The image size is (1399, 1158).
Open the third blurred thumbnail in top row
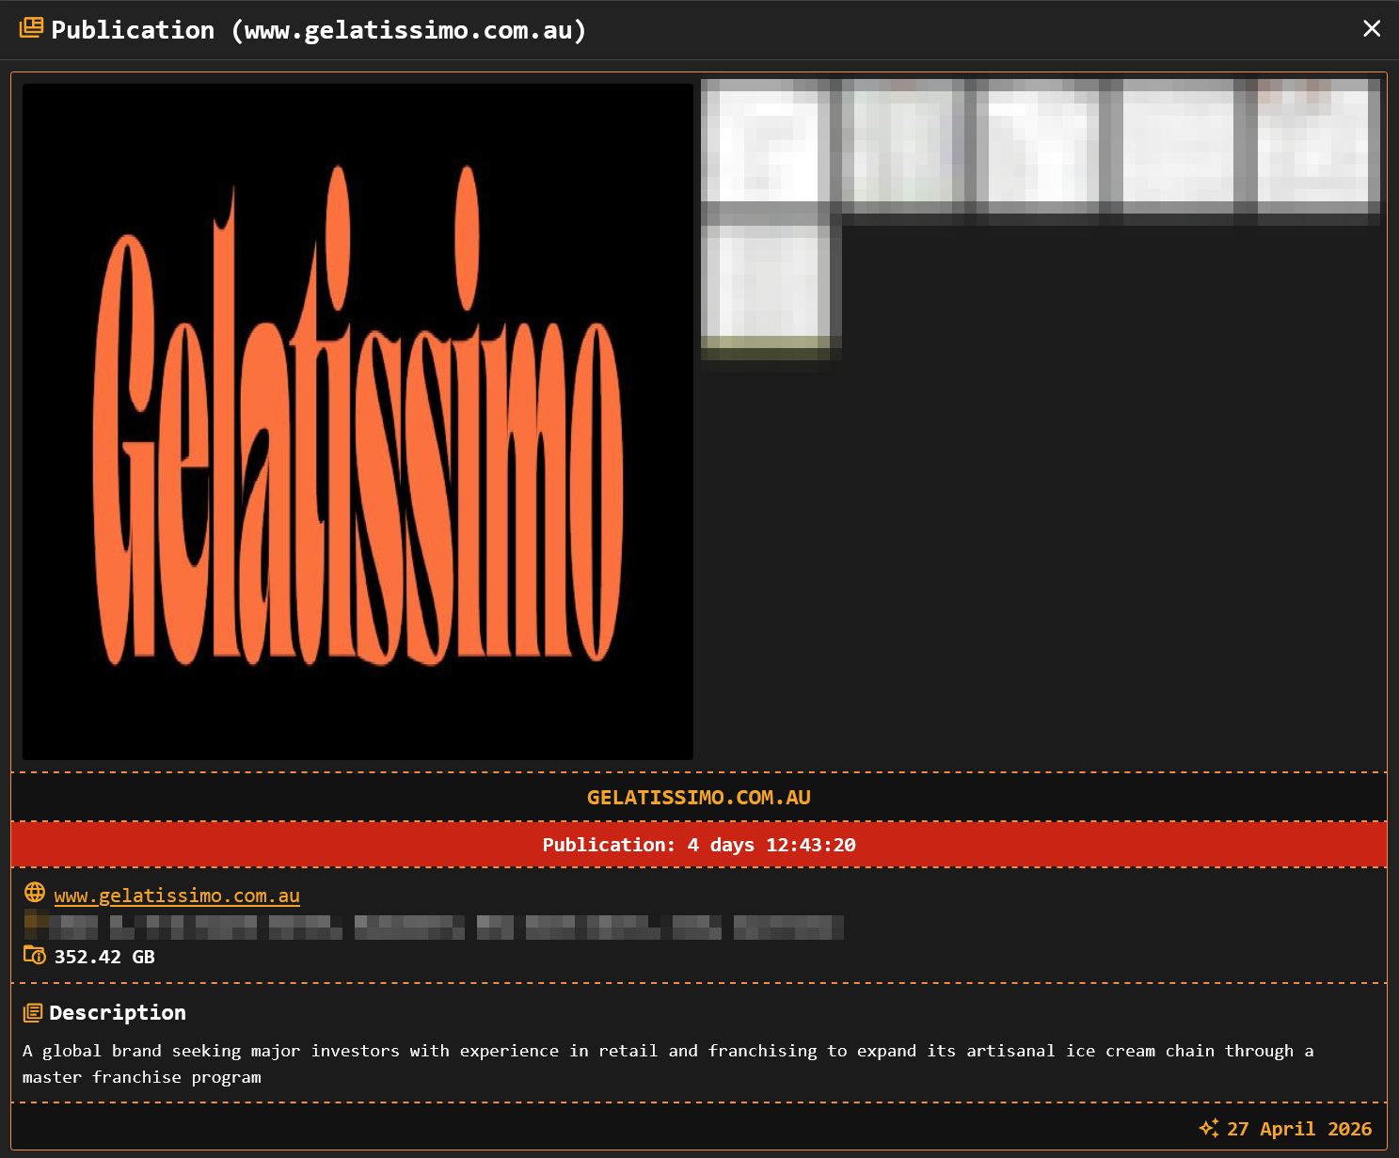(x=1039, y=146)
